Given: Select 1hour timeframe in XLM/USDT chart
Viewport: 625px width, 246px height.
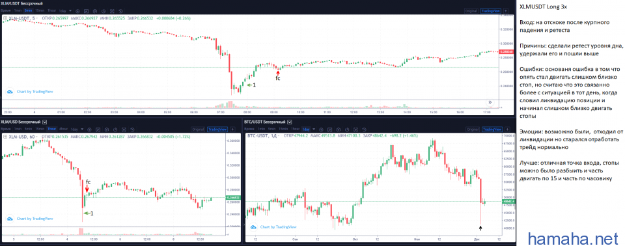Looking at the screenshot, I should tap(52, 11).
